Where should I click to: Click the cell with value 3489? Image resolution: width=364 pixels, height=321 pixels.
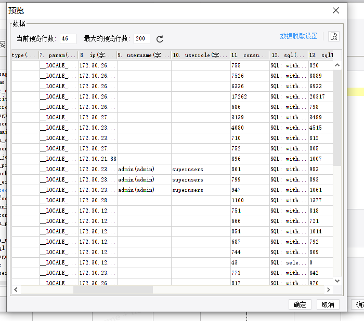click(x=321, y=117)
